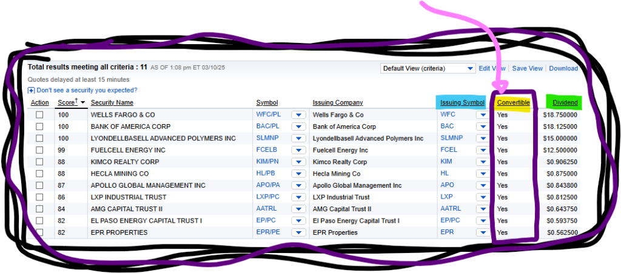The width and height of the screenshot is (621, 273).
Task: Click the Edit View link
Action: click(492, 68)
